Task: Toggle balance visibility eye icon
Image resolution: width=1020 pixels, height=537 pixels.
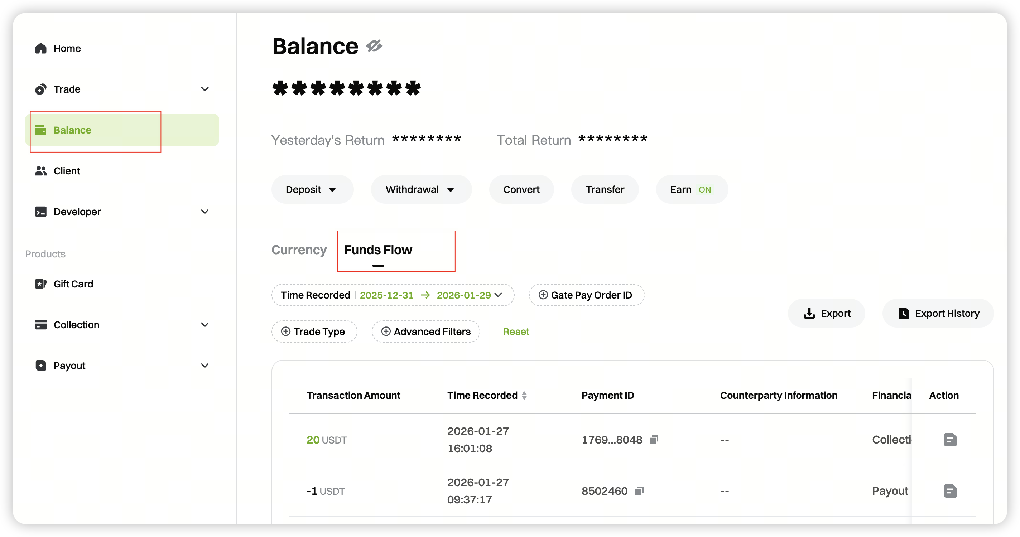Action: click(374, 46)
